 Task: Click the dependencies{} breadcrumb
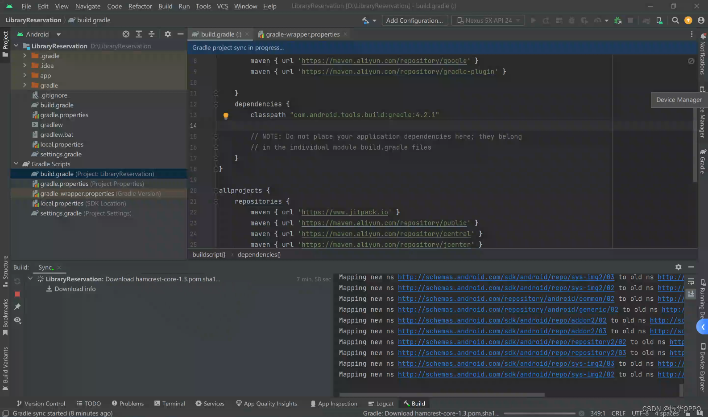[259, 255]
